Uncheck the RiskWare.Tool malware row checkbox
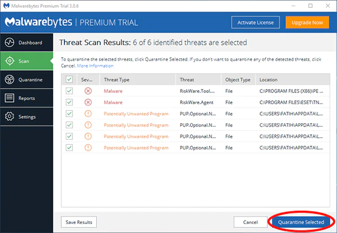The image size is (337, 233). [70, 91]
